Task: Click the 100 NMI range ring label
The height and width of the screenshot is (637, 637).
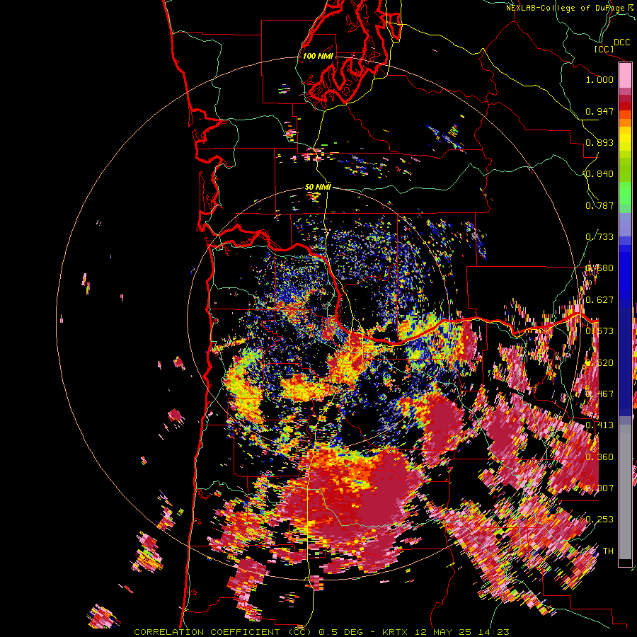Action: 318,56
